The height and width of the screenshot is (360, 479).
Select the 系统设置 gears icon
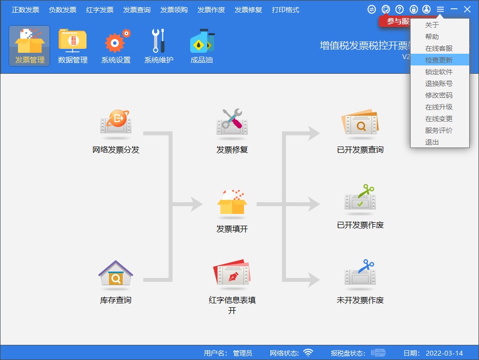click(x=116, y=45)
